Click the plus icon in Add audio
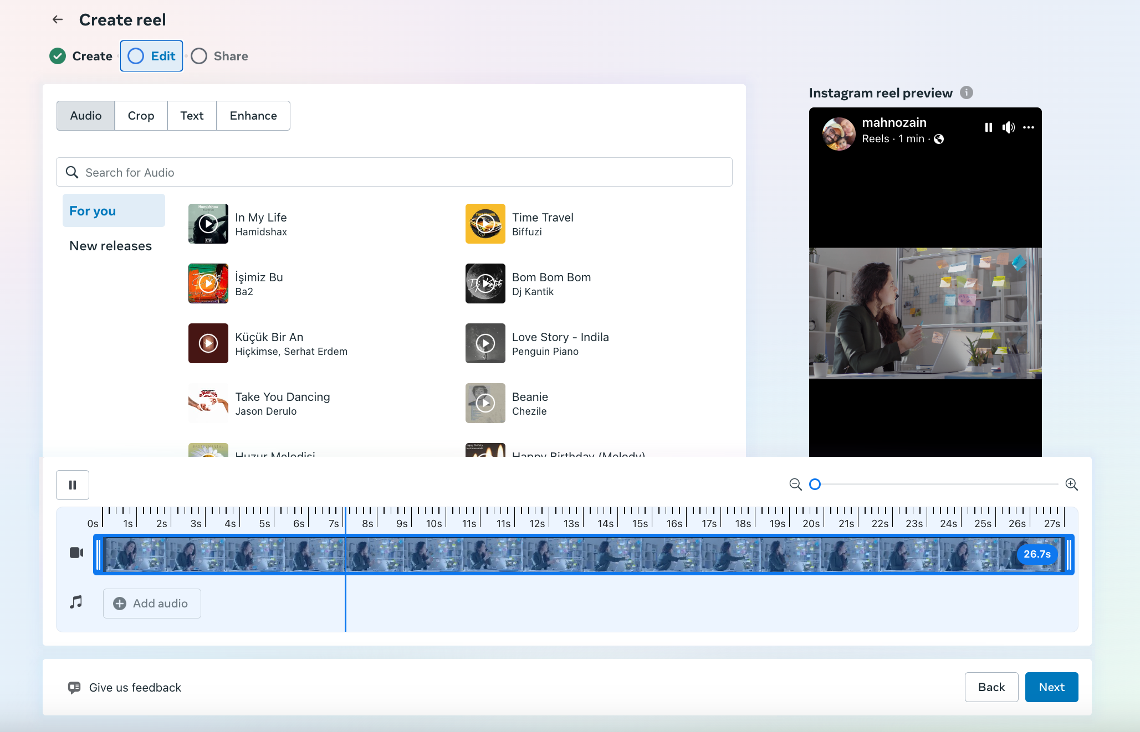The height and width of the screenshot is (732, 1140). [x=120, y=604]
